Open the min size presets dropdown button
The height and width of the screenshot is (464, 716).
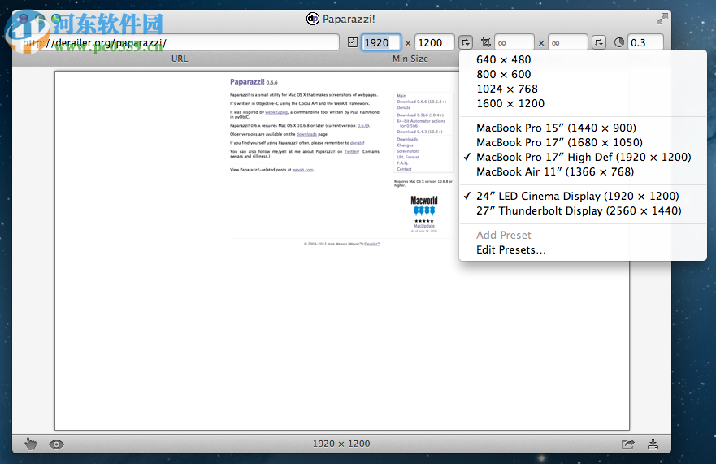[466, 42]
